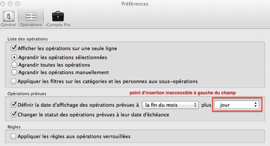Enable Appliquer les règles aux opérations verrouillées
270x146 pixels.
(13, 136)
